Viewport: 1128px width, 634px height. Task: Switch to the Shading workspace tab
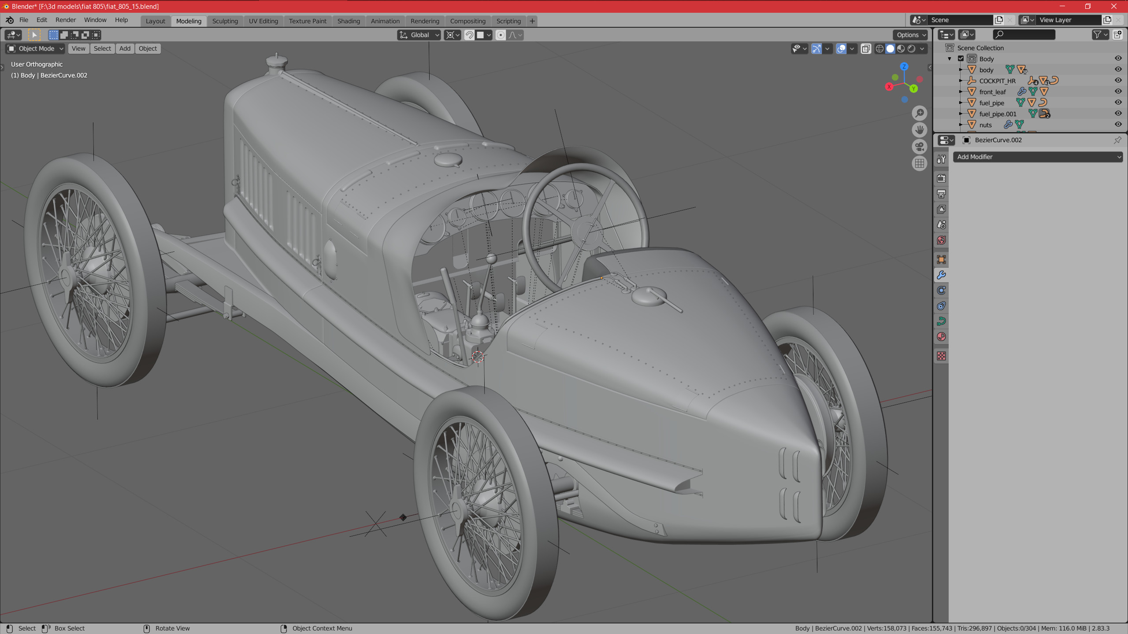coord(349,21)
